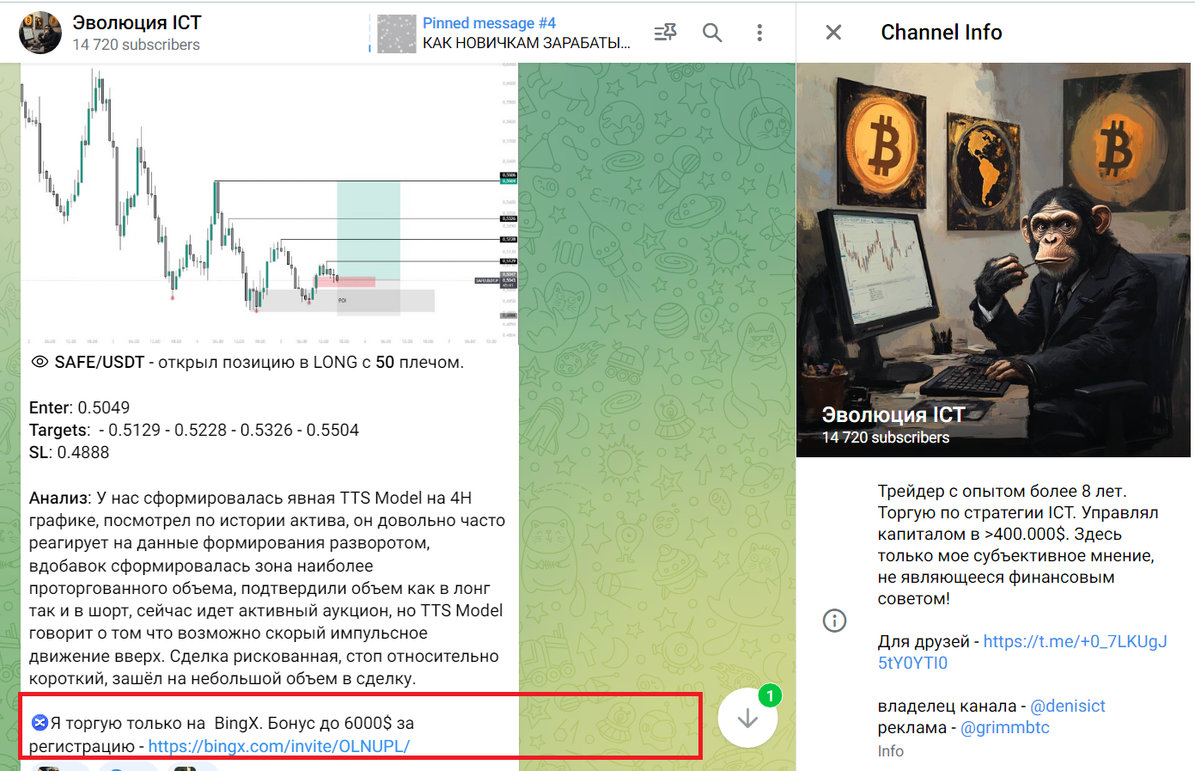
Task: Open the t.me friends invite link
Action: click(1022, 652)
